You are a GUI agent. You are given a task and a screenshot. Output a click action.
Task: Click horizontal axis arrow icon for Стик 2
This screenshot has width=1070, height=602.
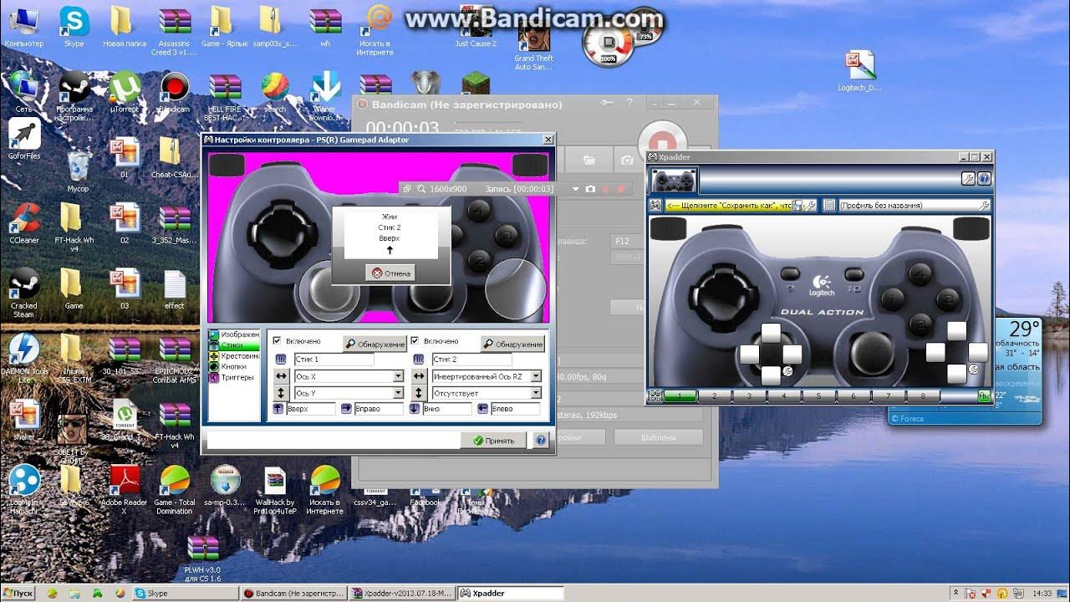click(418, 376)
